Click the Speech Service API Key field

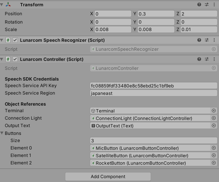pyautogui.click(x=154, y=86)
